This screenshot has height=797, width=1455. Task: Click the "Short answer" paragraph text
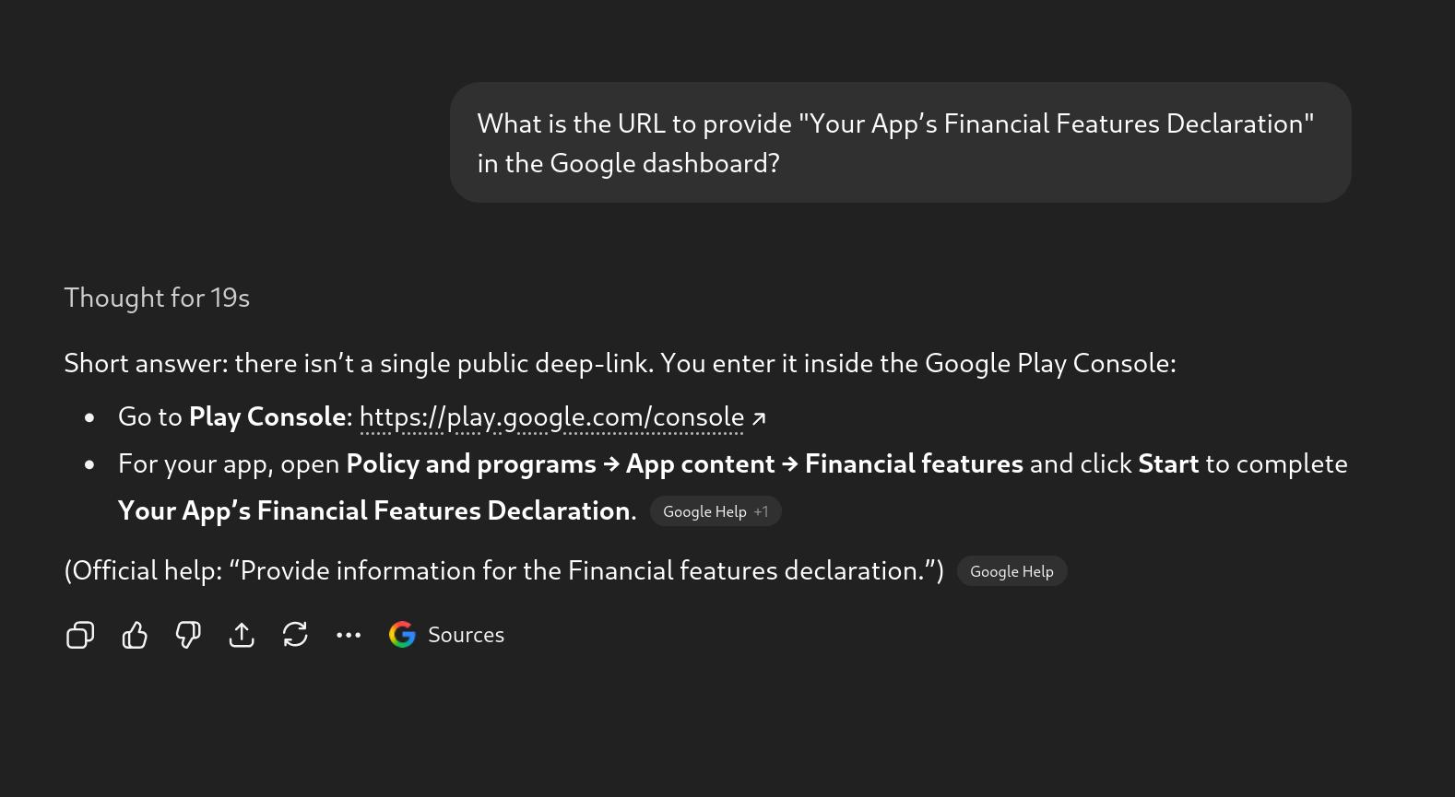(620, 364)
